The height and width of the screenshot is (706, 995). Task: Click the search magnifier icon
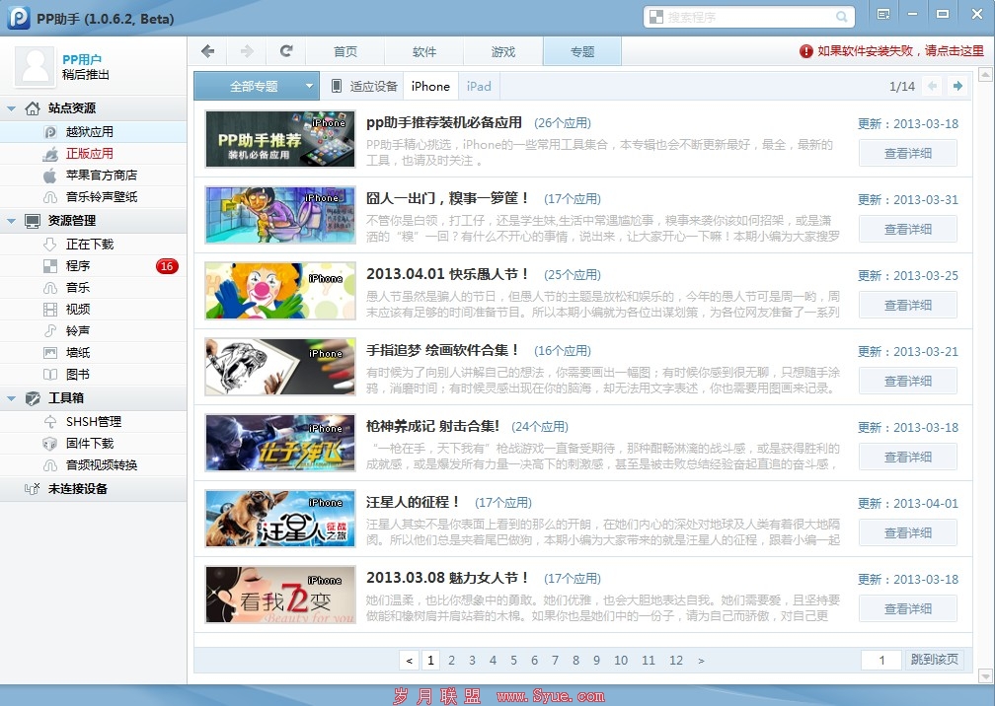coord(841,17)
